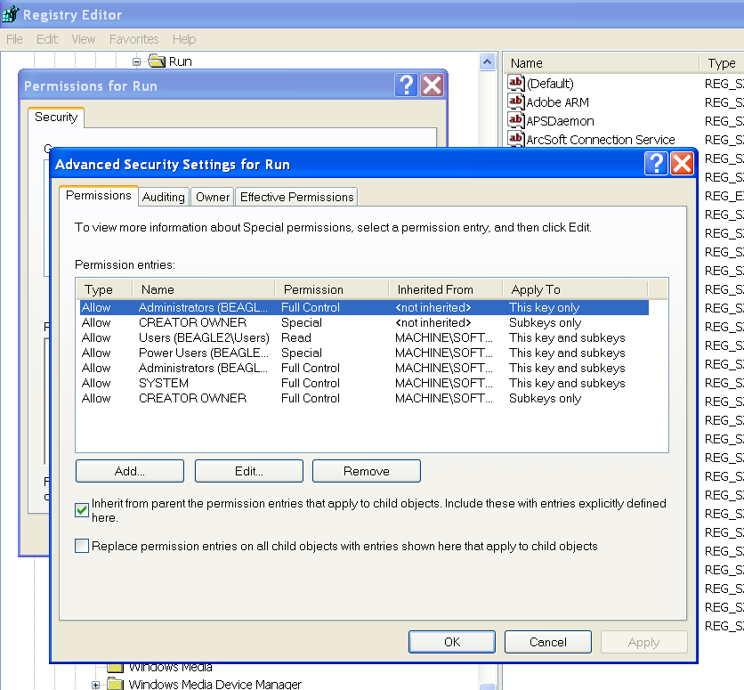This screenshot has height=690, width=744.
Task: Click help button of Advanced Security Settings dialog
Action: [656, 164]
